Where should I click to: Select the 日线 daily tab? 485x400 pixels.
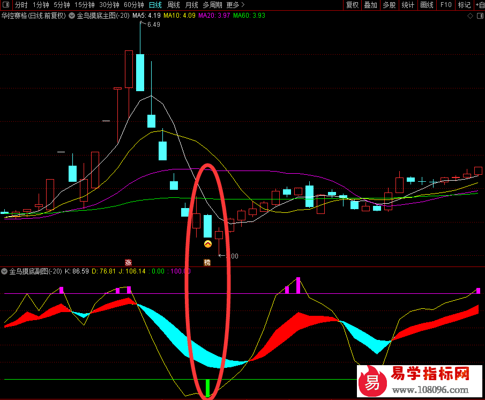coord(155,5)
